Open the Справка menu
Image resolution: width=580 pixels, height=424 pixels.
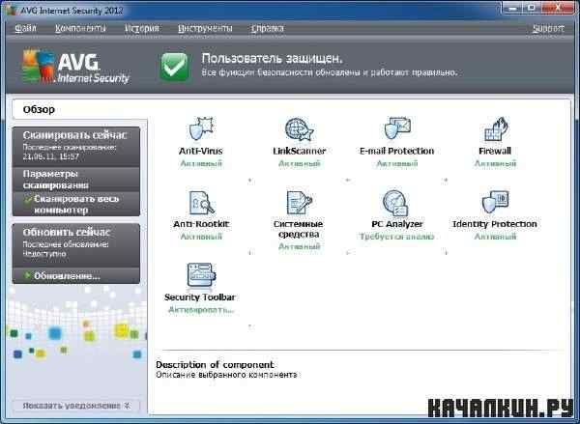pos(267,28)
